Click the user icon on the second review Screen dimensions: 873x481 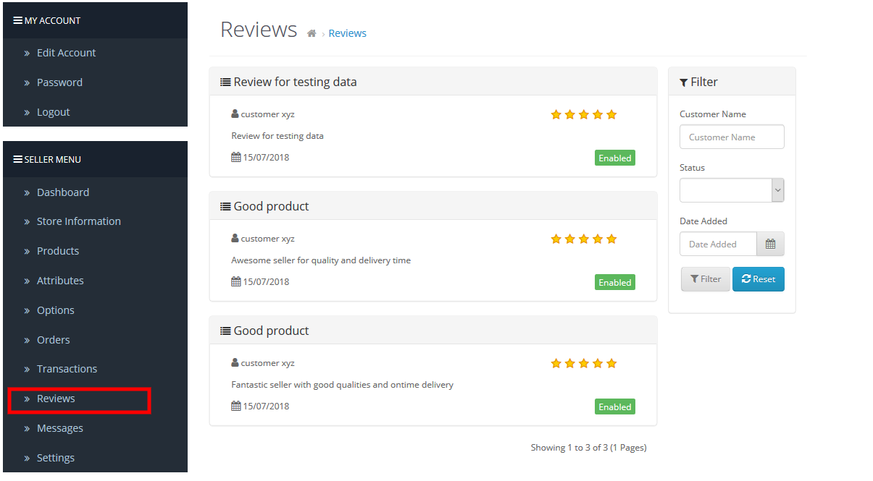click(x=235, y=238)
